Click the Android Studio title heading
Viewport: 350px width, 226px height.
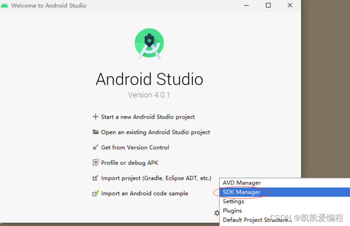pos(149,79)
